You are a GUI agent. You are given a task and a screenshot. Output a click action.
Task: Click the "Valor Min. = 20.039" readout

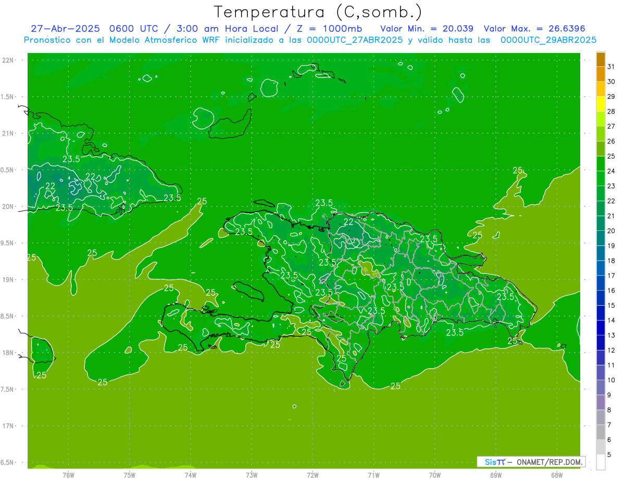tap(427, 29)
